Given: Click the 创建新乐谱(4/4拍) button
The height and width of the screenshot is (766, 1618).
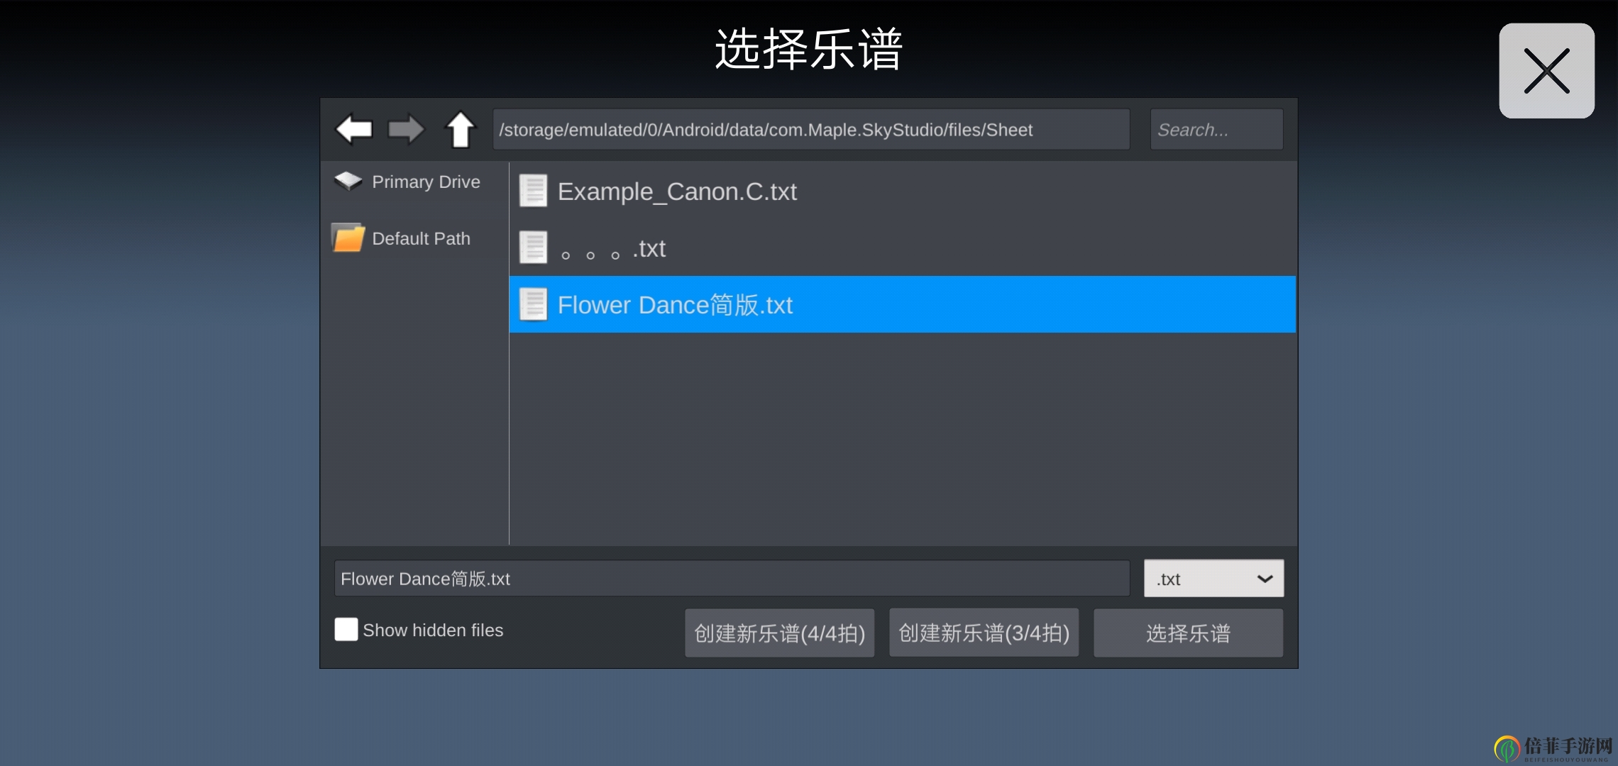Looking at the screenshot, I should (779, 633).
